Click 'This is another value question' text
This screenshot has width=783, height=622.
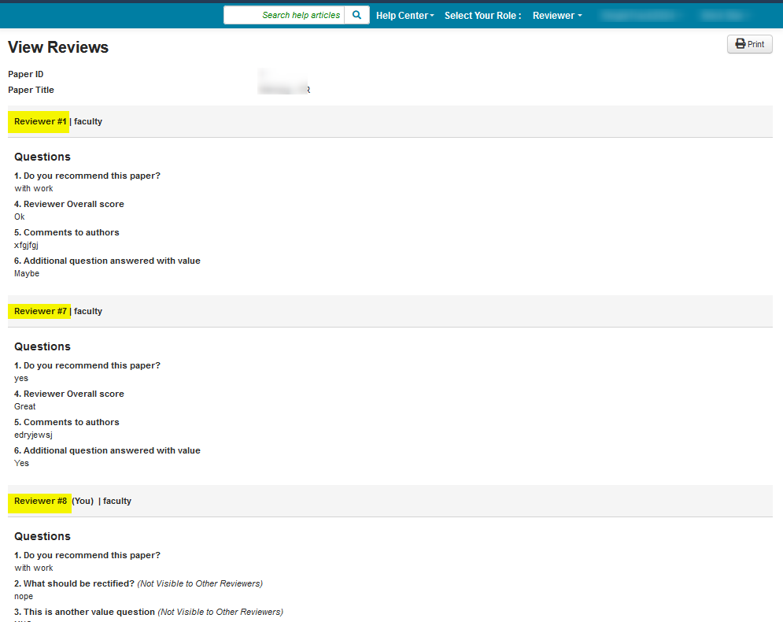coord(84,612)
